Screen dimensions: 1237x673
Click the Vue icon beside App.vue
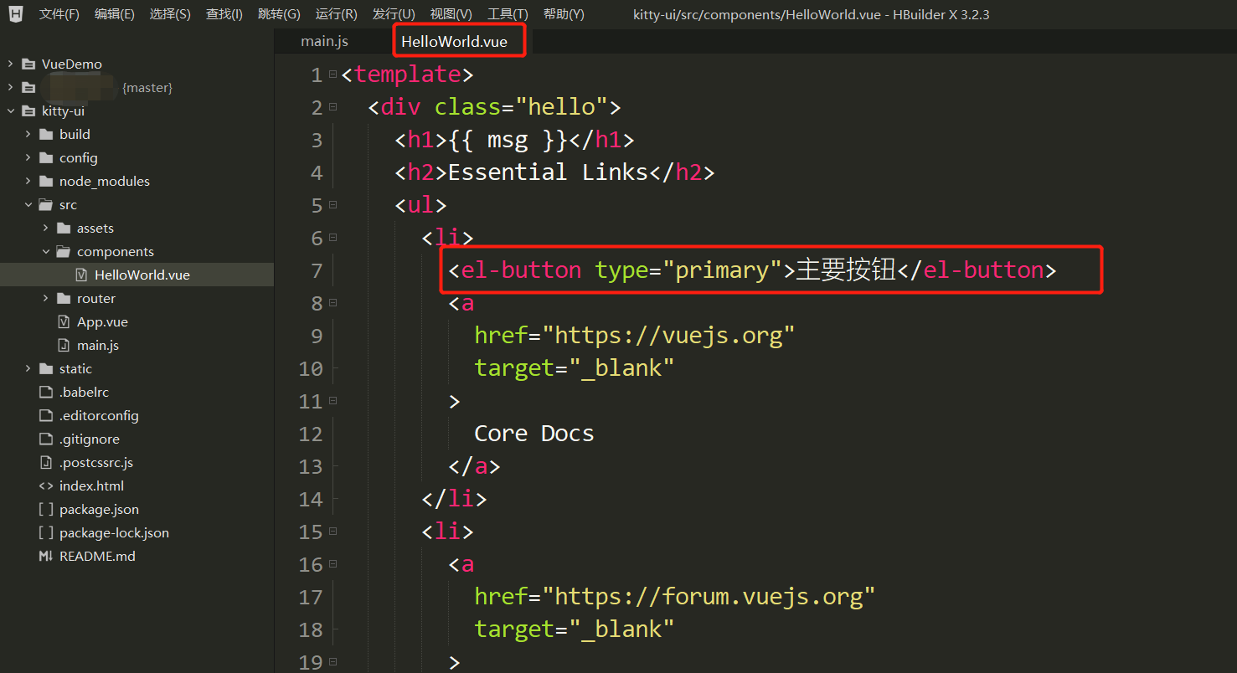[x=62, y=321]
